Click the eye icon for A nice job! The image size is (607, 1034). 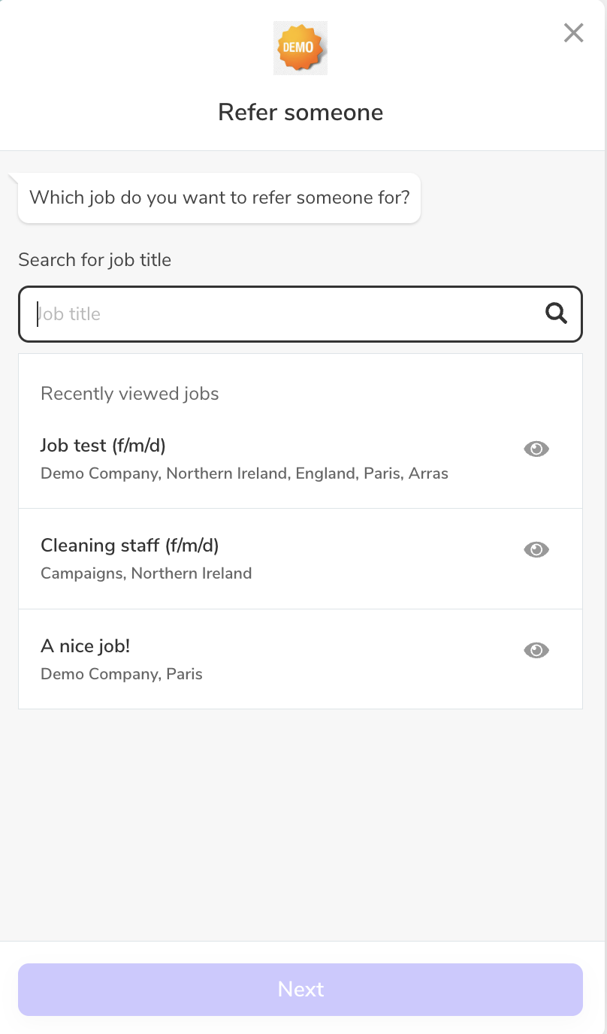pos(536,650)
